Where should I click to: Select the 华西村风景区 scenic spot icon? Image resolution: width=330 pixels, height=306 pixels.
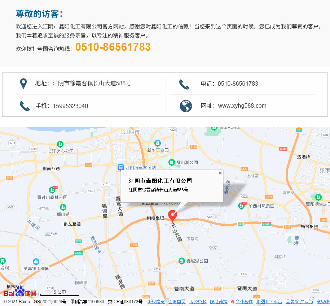coord(242,206)
